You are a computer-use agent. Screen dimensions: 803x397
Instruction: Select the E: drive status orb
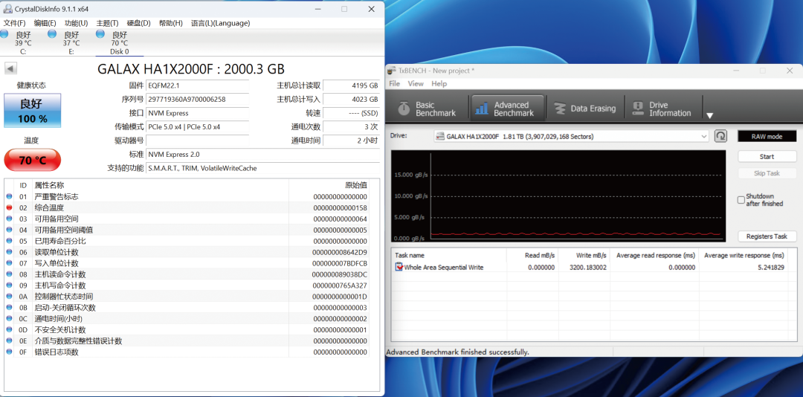click(x=52, y=33)
